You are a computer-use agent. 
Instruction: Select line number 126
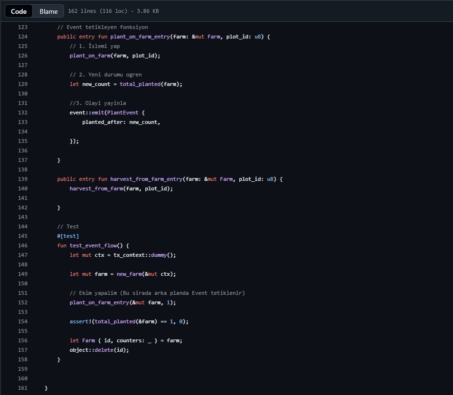click(x=22, y=56)
